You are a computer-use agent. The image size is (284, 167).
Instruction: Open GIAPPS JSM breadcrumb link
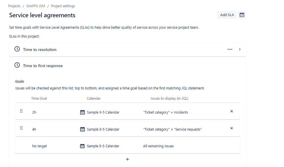tap(36, 6)
